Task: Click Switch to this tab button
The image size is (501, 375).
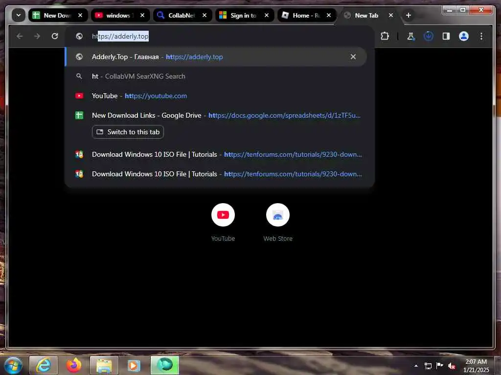Action: point(128,132)
